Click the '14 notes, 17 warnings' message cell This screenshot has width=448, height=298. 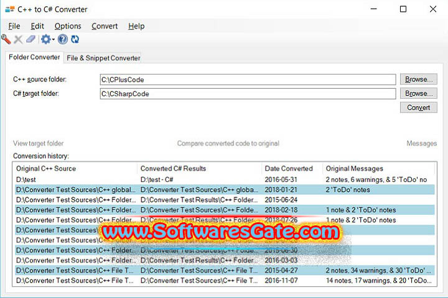(378, 281)
